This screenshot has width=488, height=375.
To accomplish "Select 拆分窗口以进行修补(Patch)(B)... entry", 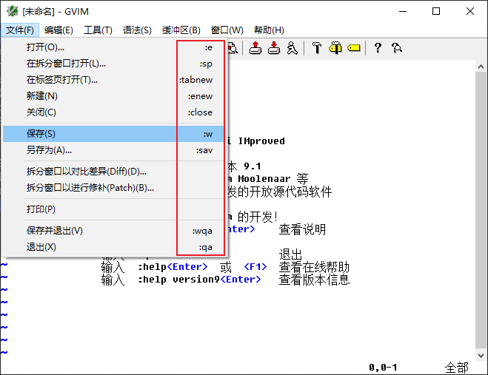I will pyautogui.click(x=113, y=188).
